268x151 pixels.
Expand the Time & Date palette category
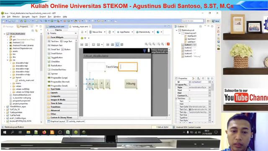62,103
